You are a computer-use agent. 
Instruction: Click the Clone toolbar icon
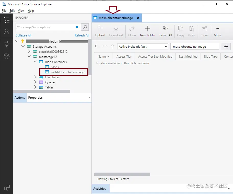tap(204, 31)
